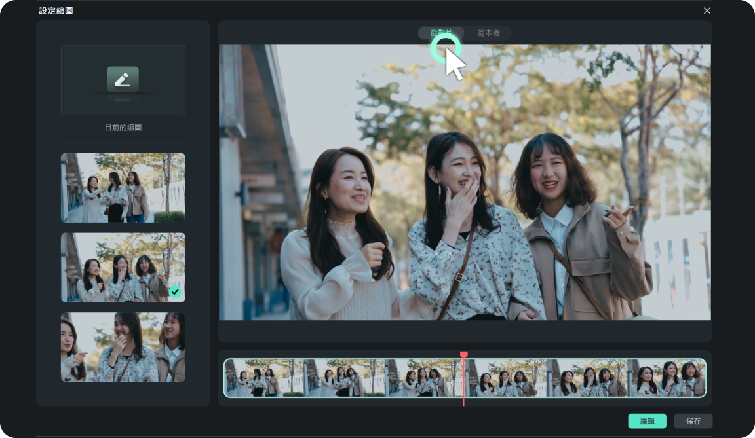Click the 設定縮圖 dialog title
This screenshot has height=438, width=755.
pyautogui.click(x=56, y=10)
